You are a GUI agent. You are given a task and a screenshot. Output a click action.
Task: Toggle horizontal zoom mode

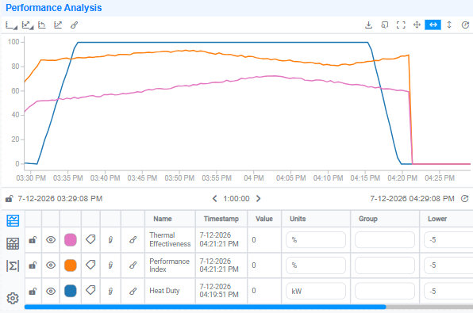(x=433, y=25)
